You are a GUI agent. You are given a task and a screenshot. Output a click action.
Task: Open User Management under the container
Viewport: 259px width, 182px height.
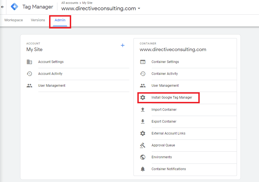click(x=165, y=86)
